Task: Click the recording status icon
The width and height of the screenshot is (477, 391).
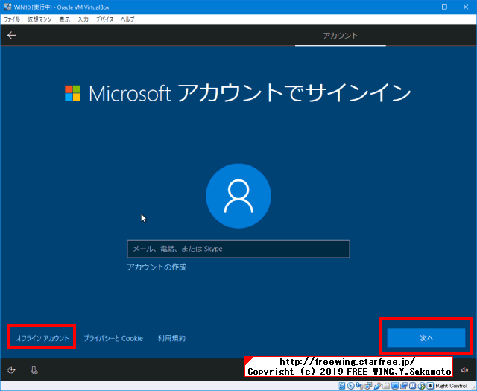Action: pyautogui.click(x=404, y=386)
